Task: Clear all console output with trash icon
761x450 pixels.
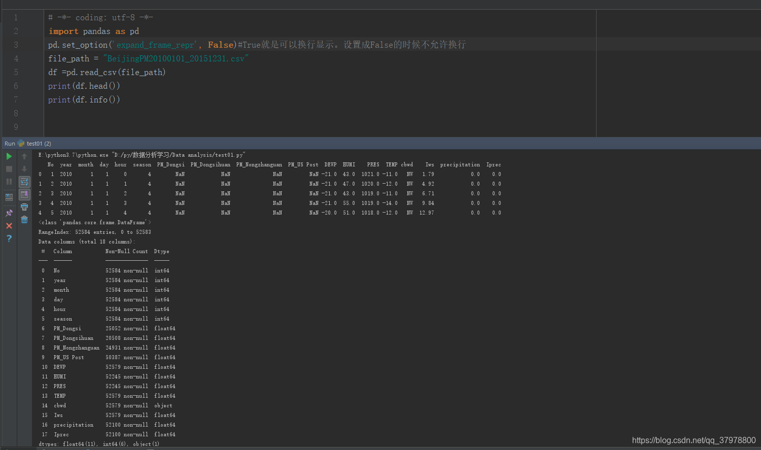Action: pos(24,220)
